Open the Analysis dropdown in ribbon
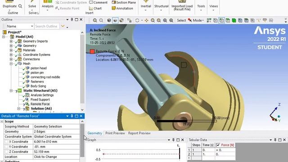 coord(47,6)
